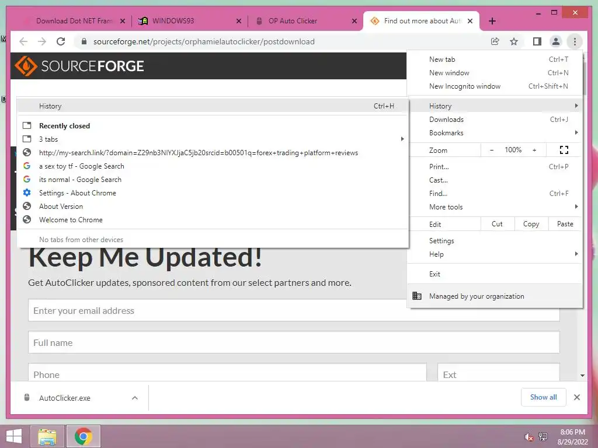The width and height of the screenshot is (598, 448).
Task: Expand the 3 tabs recently closed group
Action: point(213,139)
